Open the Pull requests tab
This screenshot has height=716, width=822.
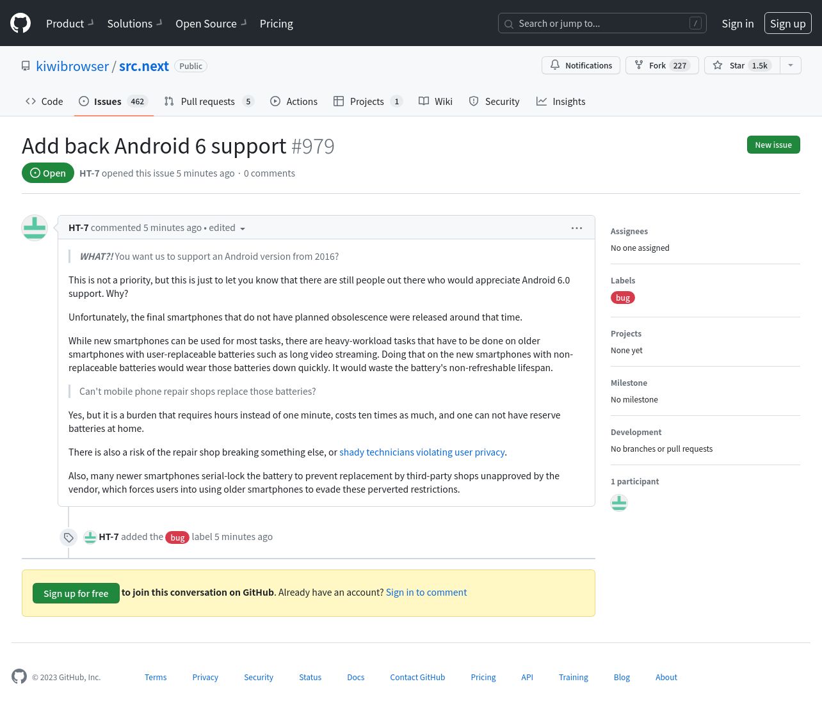tap(209, 101)
